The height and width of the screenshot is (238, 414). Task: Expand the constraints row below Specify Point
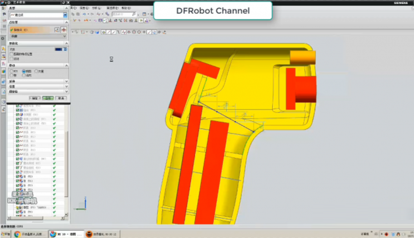[38, 36]
